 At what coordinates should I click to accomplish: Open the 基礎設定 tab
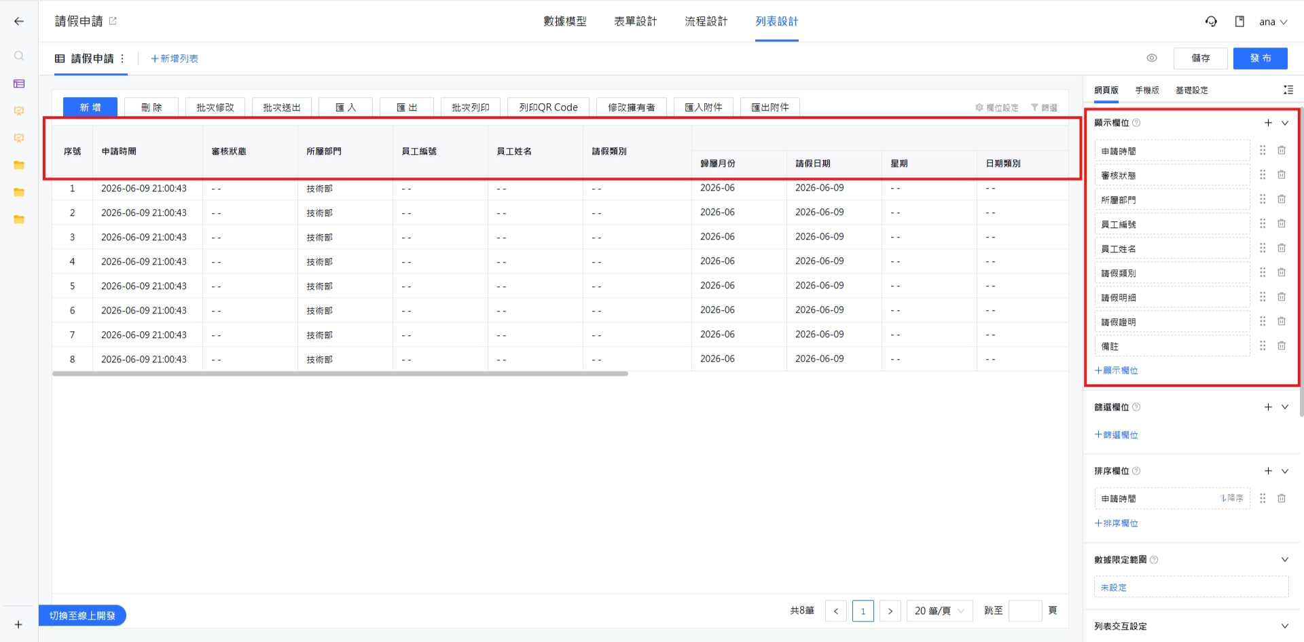tap(1192, 90)
